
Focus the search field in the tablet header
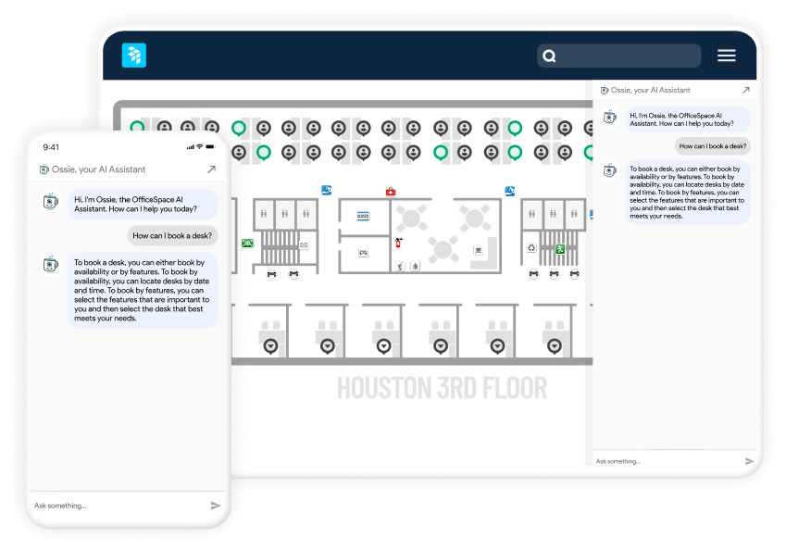click(x=618, y=56)
